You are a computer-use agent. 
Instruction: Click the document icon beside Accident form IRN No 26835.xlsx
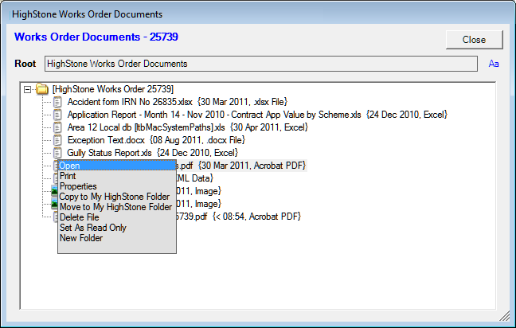[x=57, y=102]
